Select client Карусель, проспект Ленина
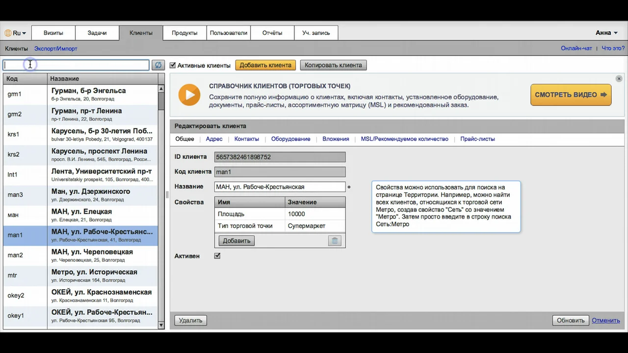 (80, 154)
